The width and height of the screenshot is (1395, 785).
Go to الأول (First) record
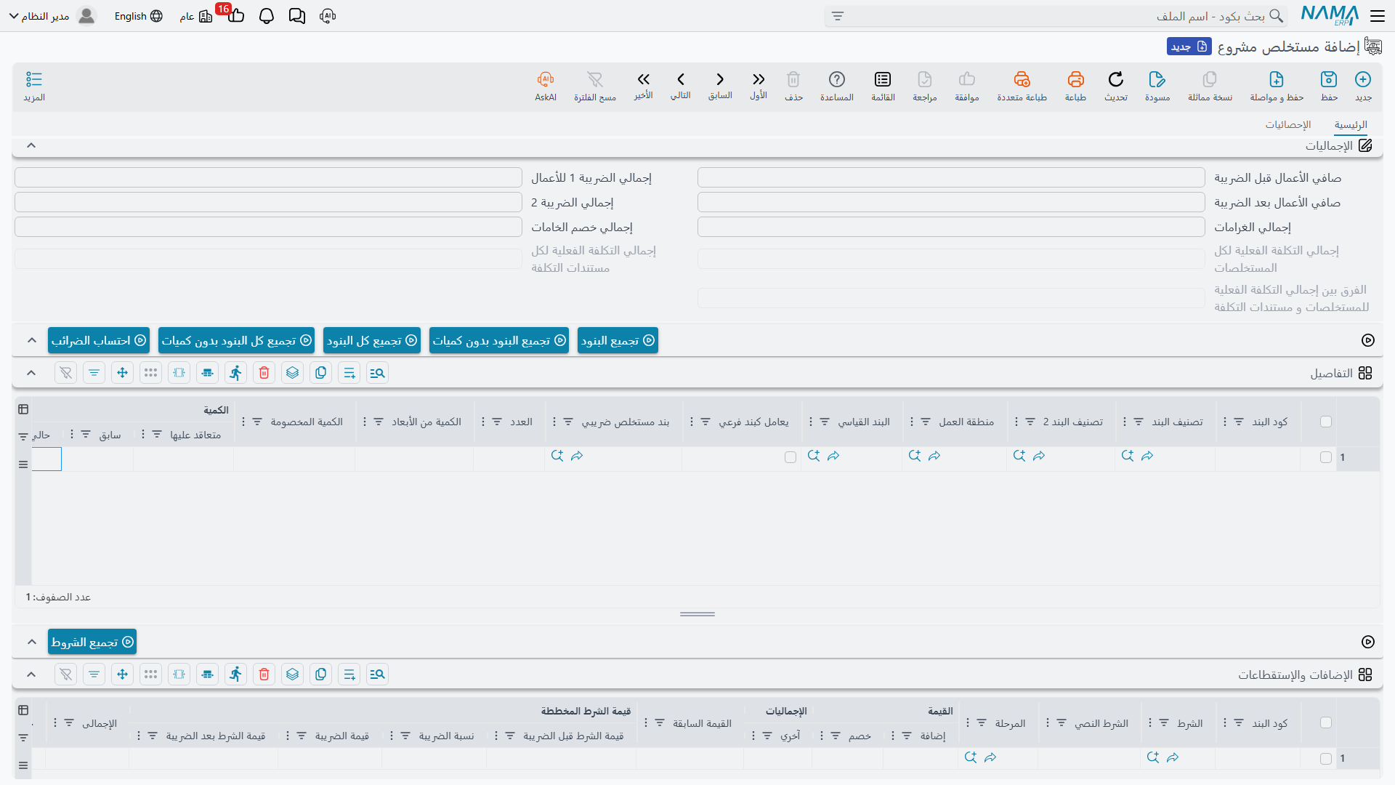(x=759, y=79)
